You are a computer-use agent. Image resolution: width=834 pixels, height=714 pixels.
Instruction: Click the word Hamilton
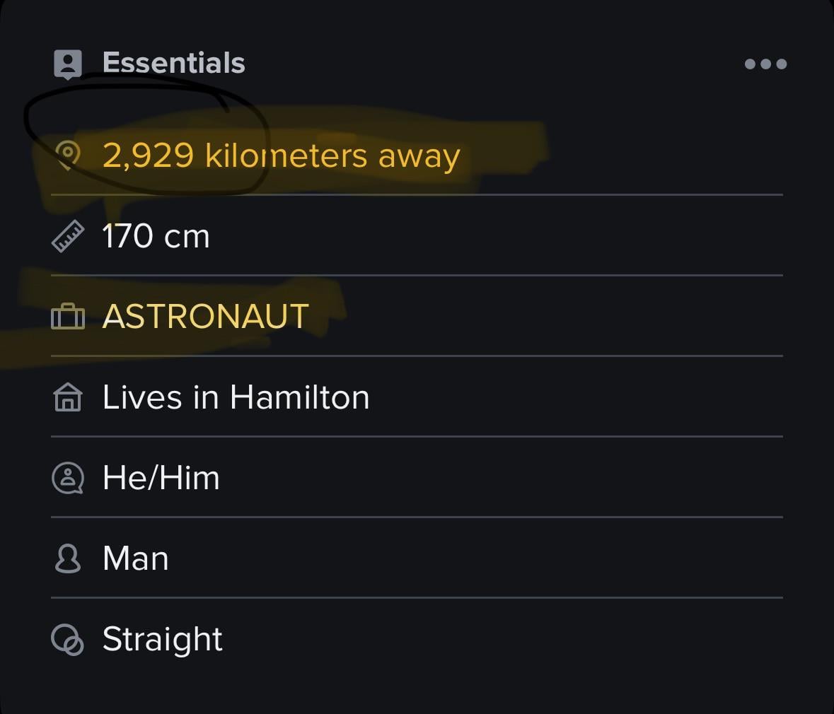pyautogui.click(x=299, y=397)
